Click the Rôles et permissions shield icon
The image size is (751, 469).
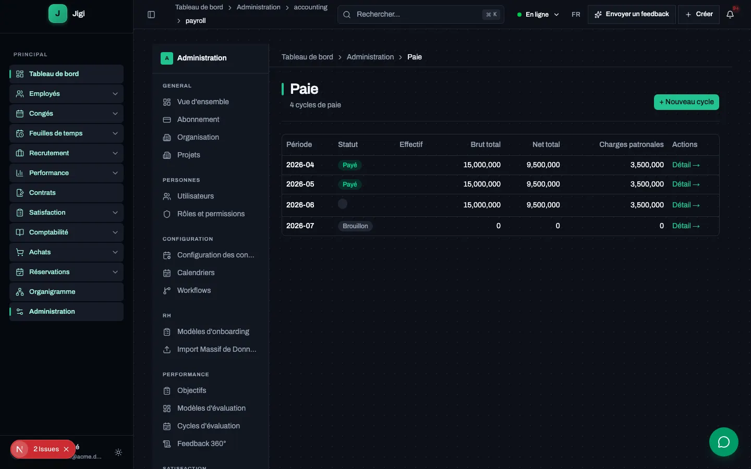pos(167,214)
